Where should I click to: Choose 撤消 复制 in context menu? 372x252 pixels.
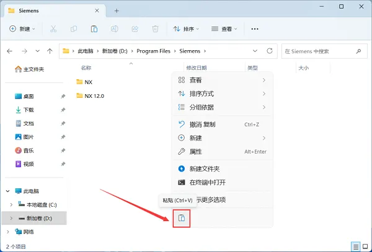tap(223, 124)
